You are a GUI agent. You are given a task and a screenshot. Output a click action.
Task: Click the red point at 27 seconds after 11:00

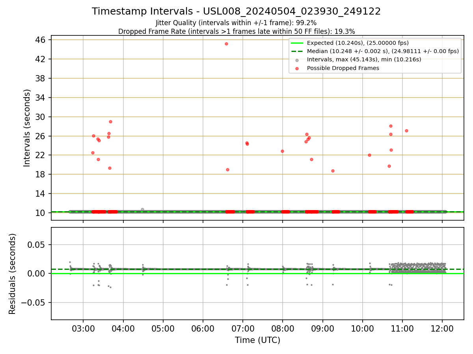[x=406, y=131]
